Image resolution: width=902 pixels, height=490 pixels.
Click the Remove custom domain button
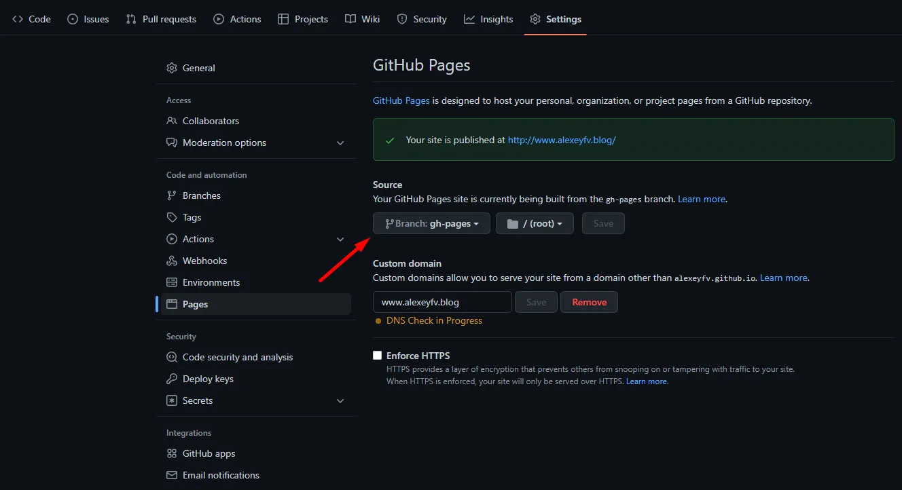coord(589,301)
